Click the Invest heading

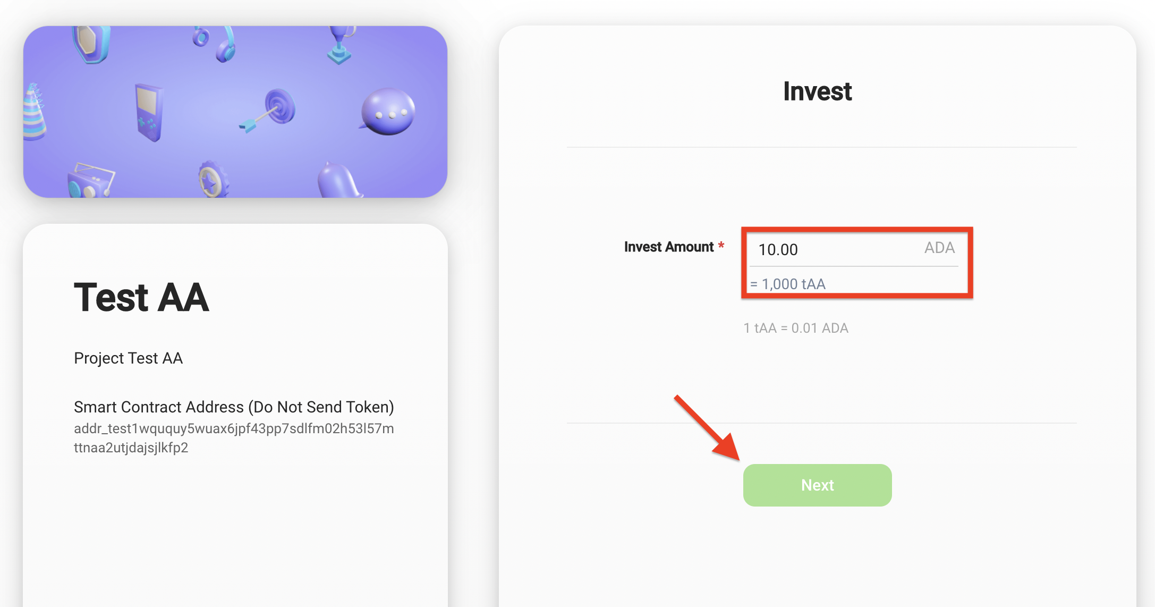(818, 91)
